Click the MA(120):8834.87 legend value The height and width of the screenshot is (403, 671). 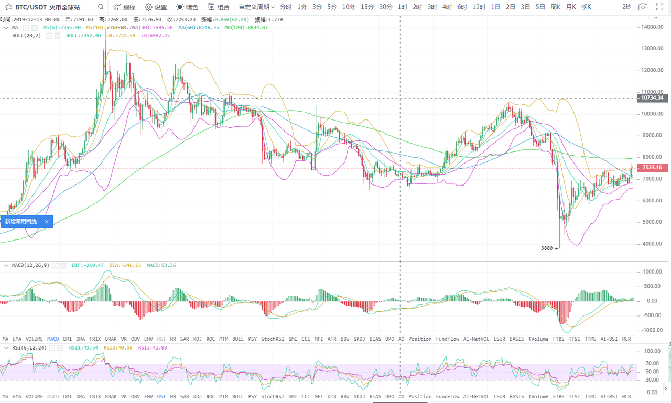click(246, 28)
